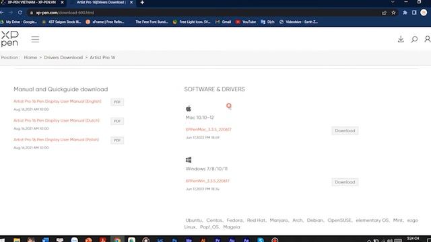Image resolution: width=431 pixels, height=242 pixels.
Task: Open the YouTube bookmark
Action: click(x=246, y=22)
